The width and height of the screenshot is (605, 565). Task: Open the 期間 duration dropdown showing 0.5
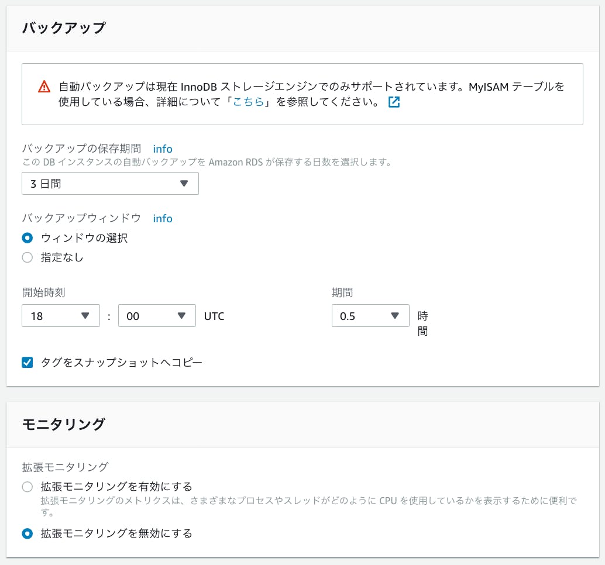click(370, 316)
